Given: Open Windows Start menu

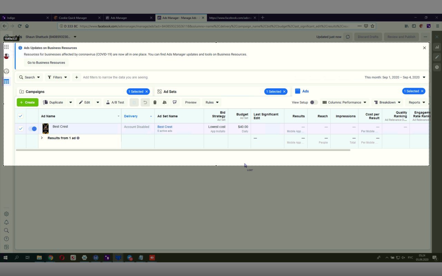Looking at the screenshot, I should 6,258.
